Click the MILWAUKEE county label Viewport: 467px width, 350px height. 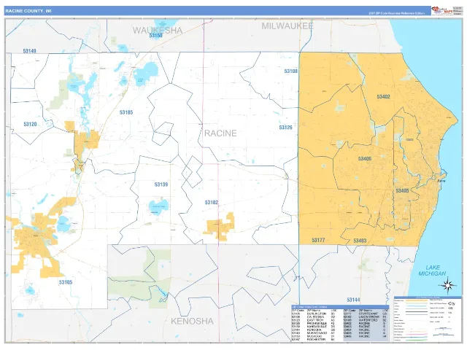(x=287, y=26)
